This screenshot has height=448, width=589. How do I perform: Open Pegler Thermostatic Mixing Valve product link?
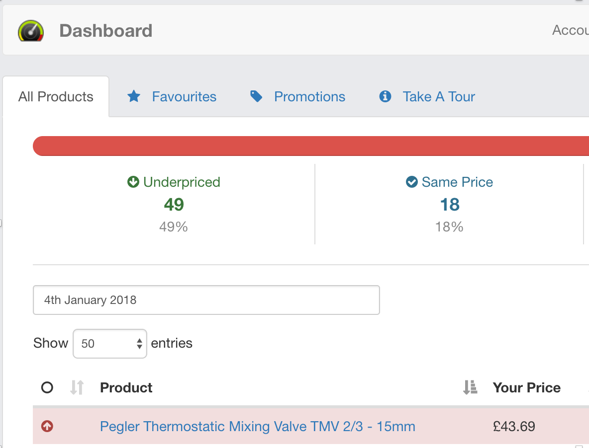(257, 426)
